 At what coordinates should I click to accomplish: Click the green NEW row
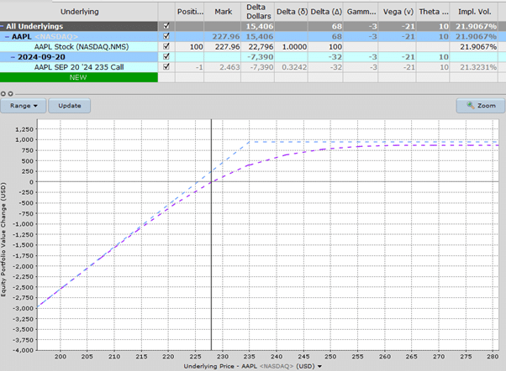80,76
